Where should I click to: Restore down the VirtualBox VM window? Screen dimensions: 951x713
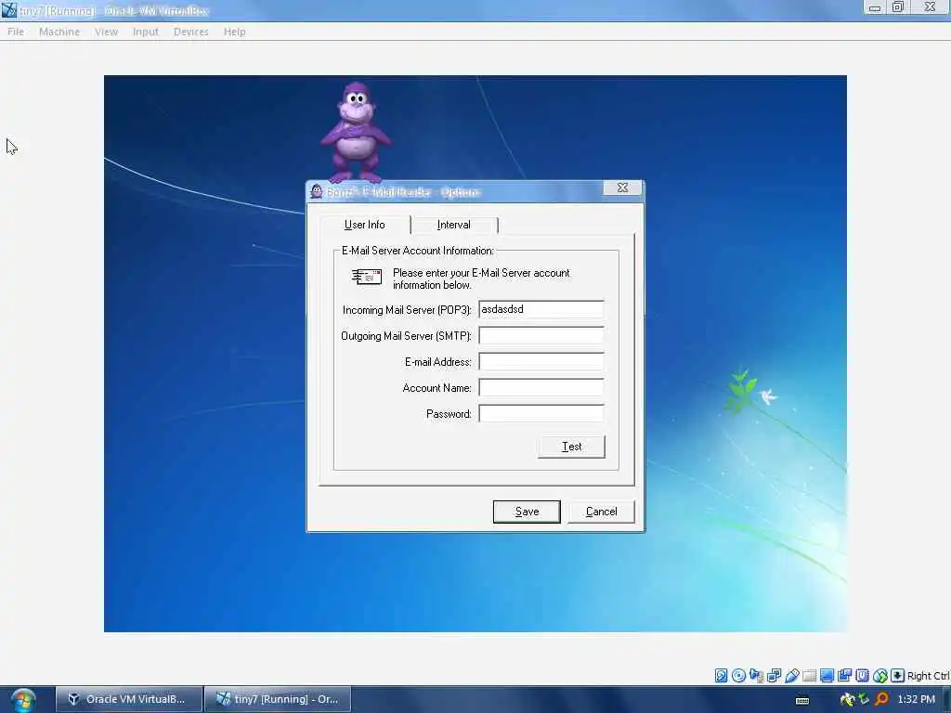[x=898, y=7]
